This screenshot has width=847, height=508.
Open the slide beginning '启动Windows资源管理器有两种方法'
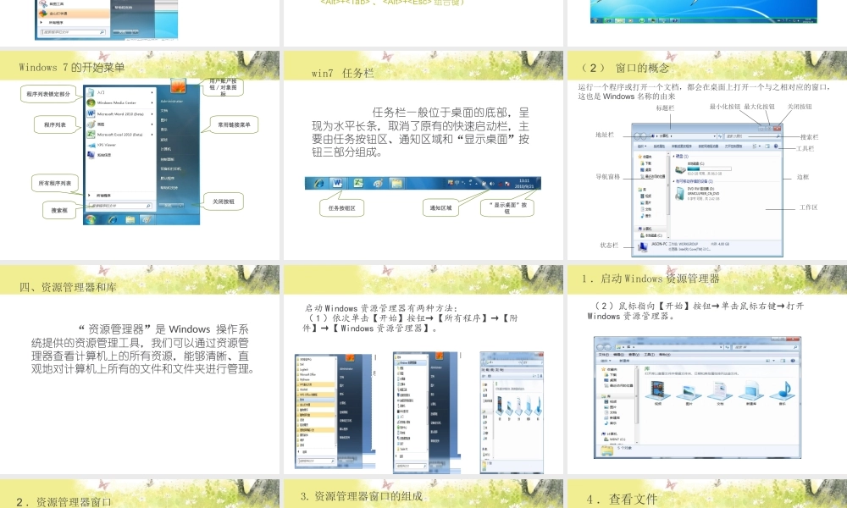tap(423, 369)
